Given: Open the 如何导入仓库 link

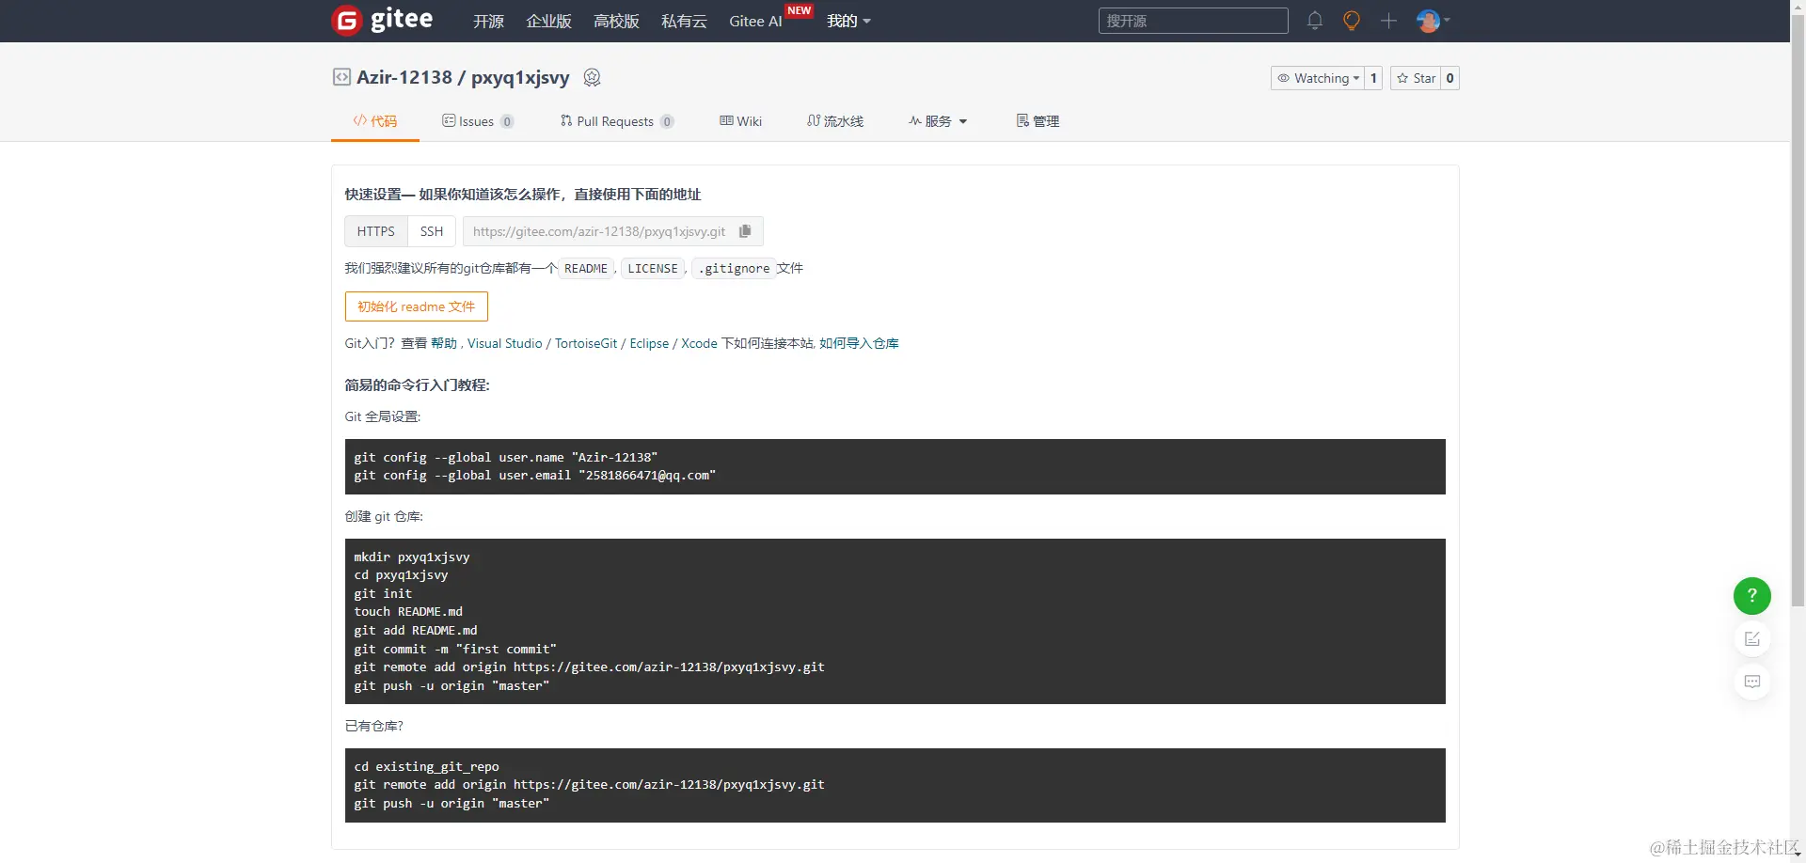Looking at the screenshot, I should pos(859,343).
